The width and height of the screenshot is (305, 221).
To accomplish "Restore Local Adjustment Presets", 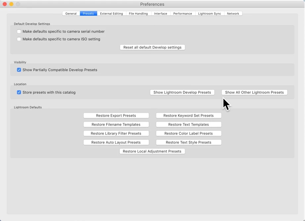I will (152, 151).
